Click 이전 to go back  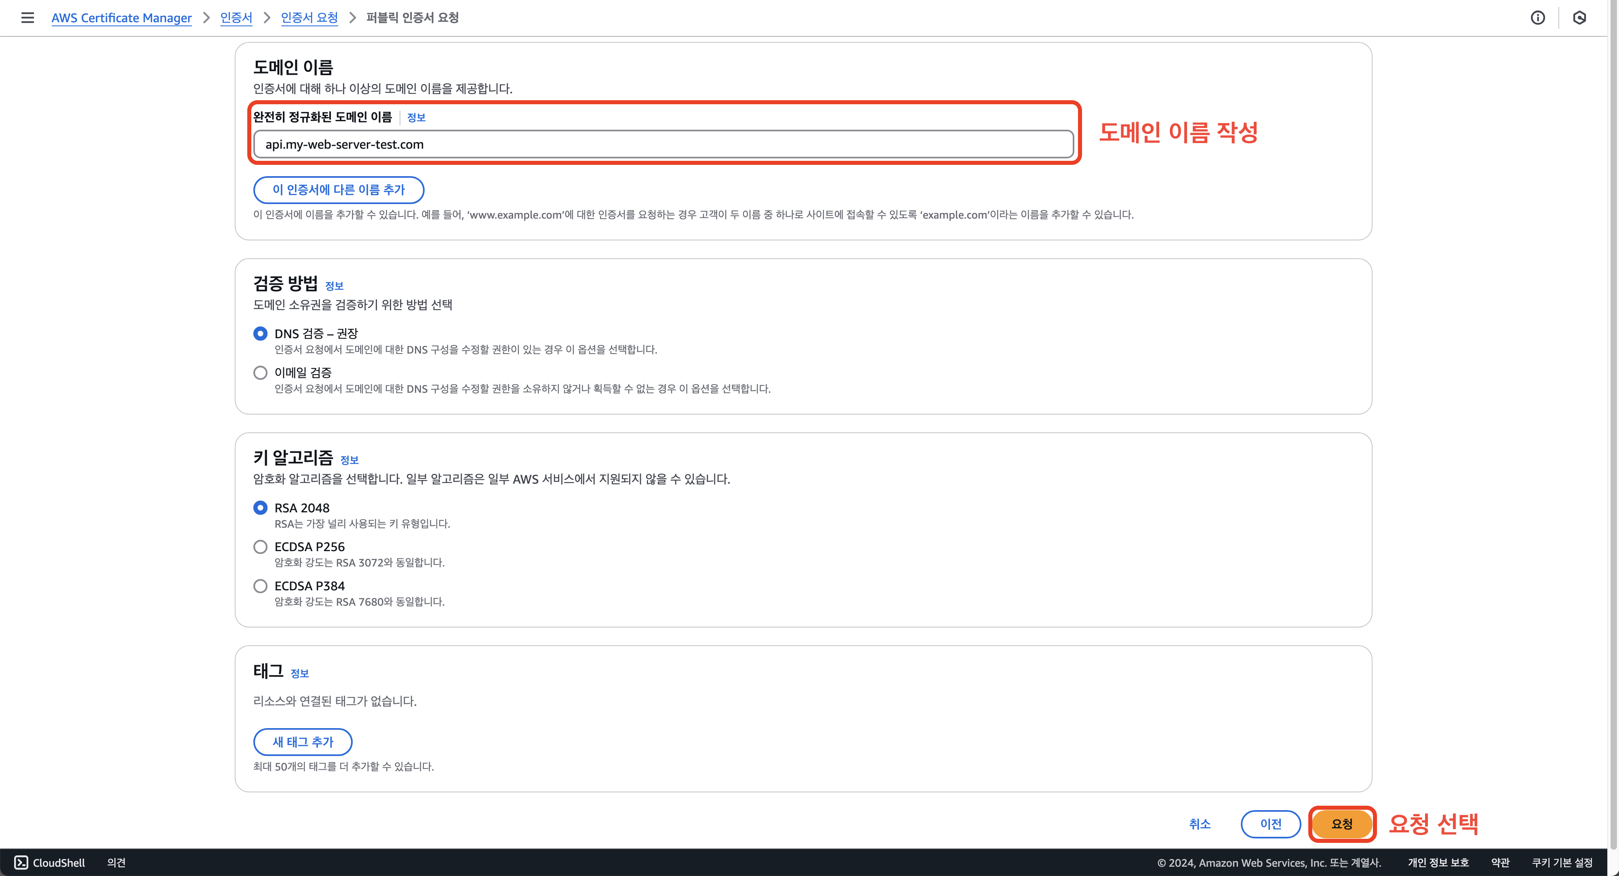click(x=1271, y=824)
